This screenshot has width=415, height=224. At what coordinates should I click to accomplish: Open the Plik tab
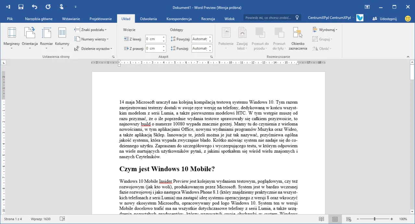tap(10, 19)
